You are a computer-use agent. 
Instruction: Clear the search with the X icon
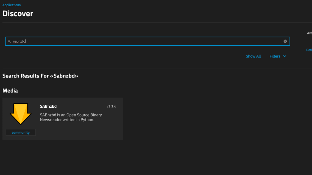pyautogui.click(x=285, y=41)
